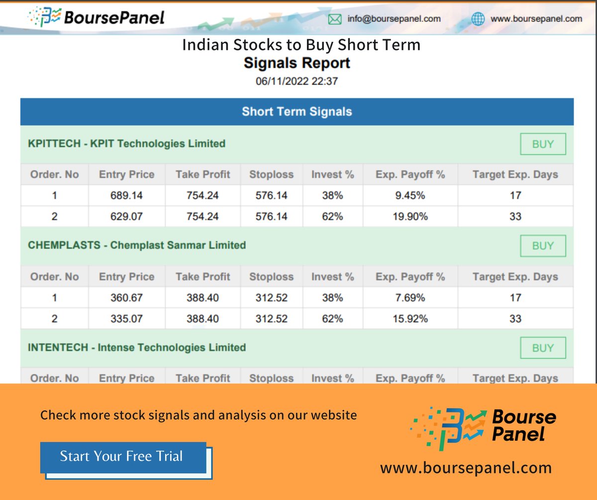597x500 pixels.
Task: Click the report date 06/11/2022 22:37
Action: click(x=297, y=81)
